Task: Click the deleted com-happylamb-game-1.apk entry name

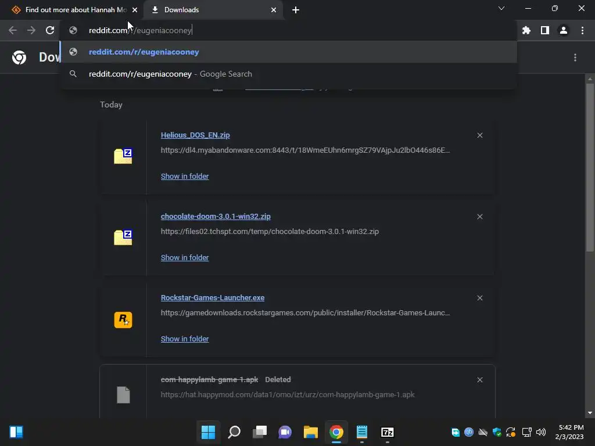Action: [x=209, y=380]
